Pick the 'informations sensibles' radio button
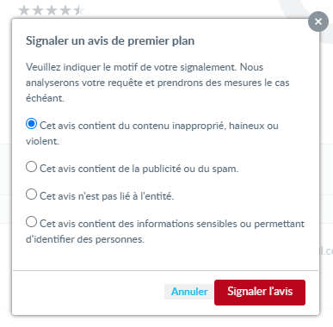The height and width of the screenshot is (327, 333). (x=31, y=222)
